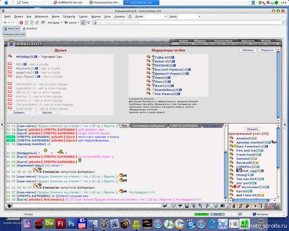
Task: Click the Добавить friend button
Action: [19, 113]
